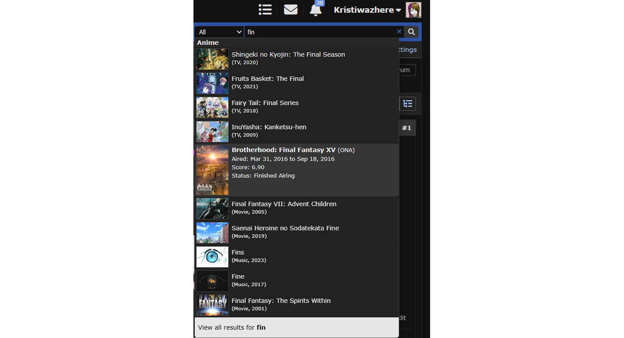Screen dimensions: 624x338
Task: Open Fins eye thumbnail image
Action: coord(212,257)
